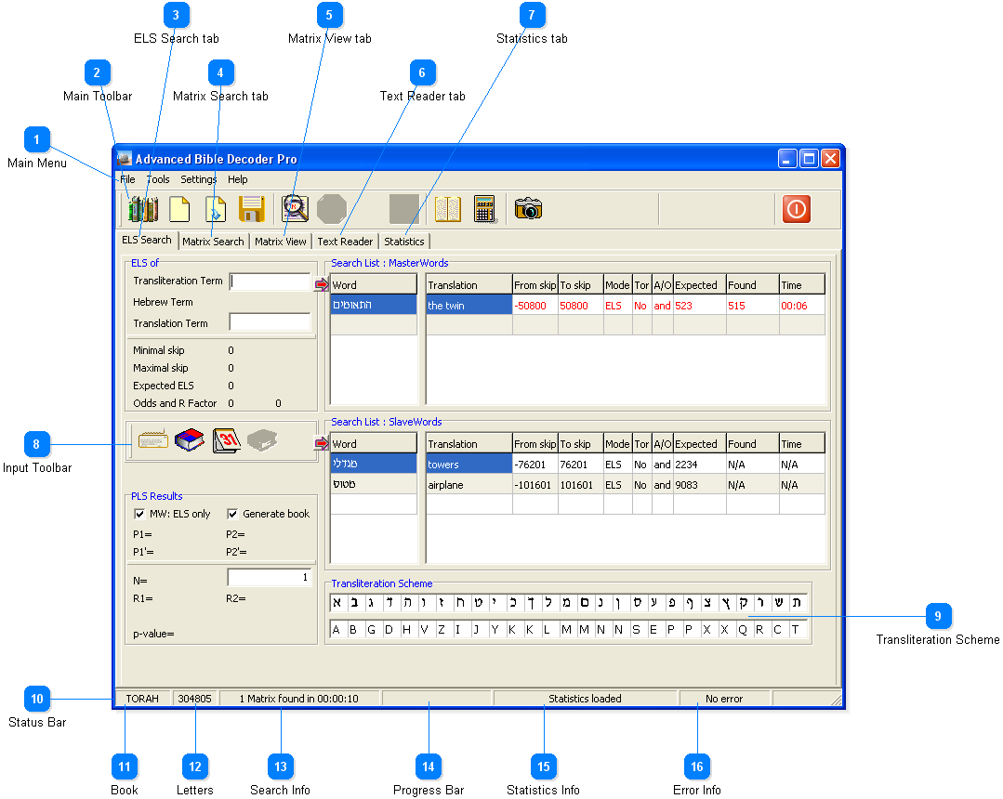
Task: Select the dictionary book icon in Input Toolbar
Action: coord(189,440)
